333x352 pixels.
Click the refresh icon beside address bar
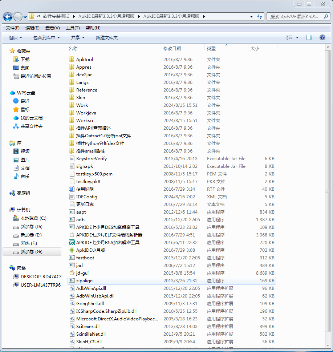click(260, 16)
